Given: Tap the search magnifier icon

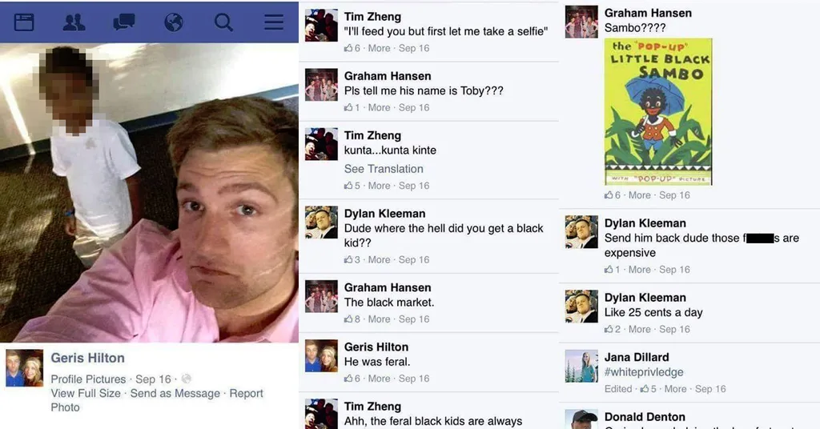Looking at the screenshot, I should (x=223, y=22).
